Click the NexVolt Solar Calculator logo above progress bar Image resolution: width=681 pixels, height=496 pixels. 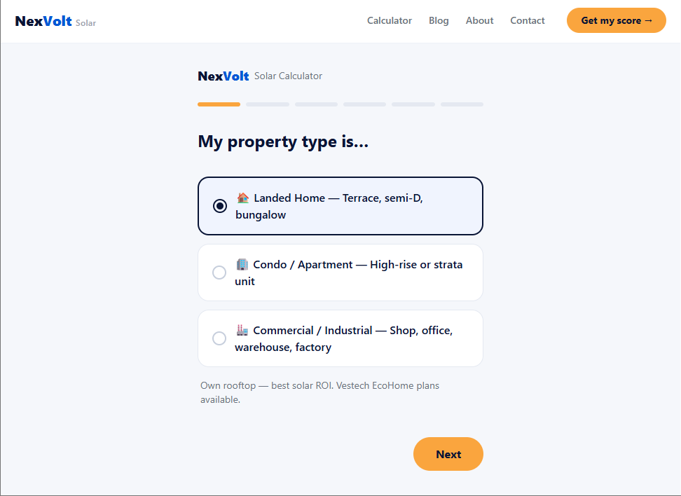click(260, 76)
